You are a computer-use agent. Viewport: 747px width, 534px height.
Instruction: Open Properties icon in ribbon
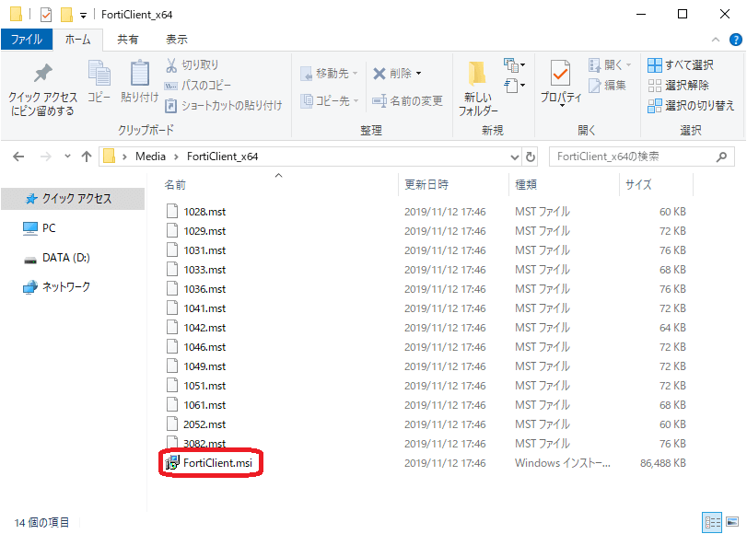[x=560, y=74]
